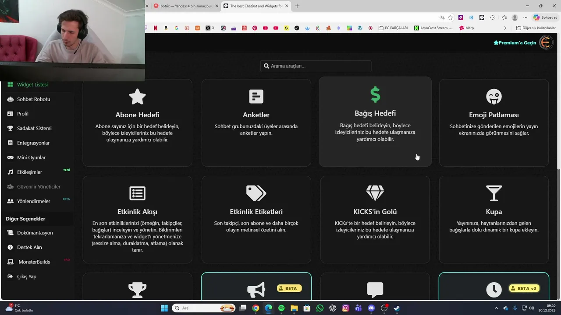This screenshot has height=315, width=561.
Task: Open the Etkinlik Akışı list icon
Action: pos(137,193)
